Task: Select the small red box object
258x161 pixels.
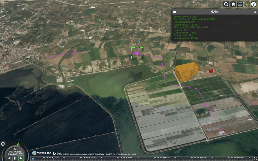Action: coord(211,71)
